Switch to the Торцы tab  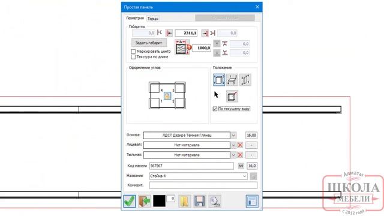(153, 19)
